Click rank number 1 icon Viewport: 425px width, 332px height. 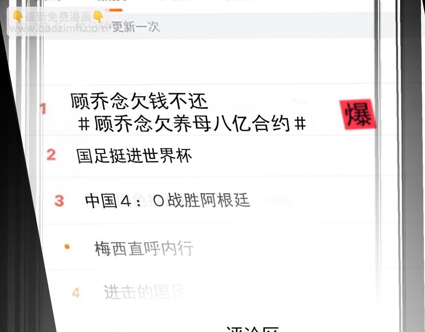coord(43,109)
